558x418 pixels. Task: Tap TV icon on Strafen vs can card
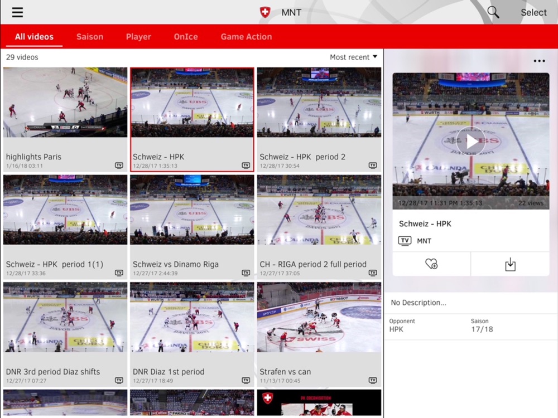tap(373, 380)
